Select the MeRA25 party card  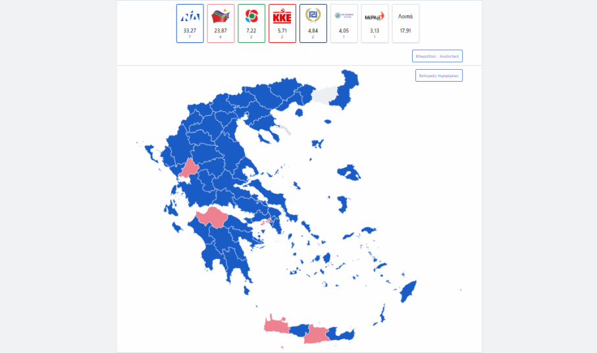click(375, 23)
